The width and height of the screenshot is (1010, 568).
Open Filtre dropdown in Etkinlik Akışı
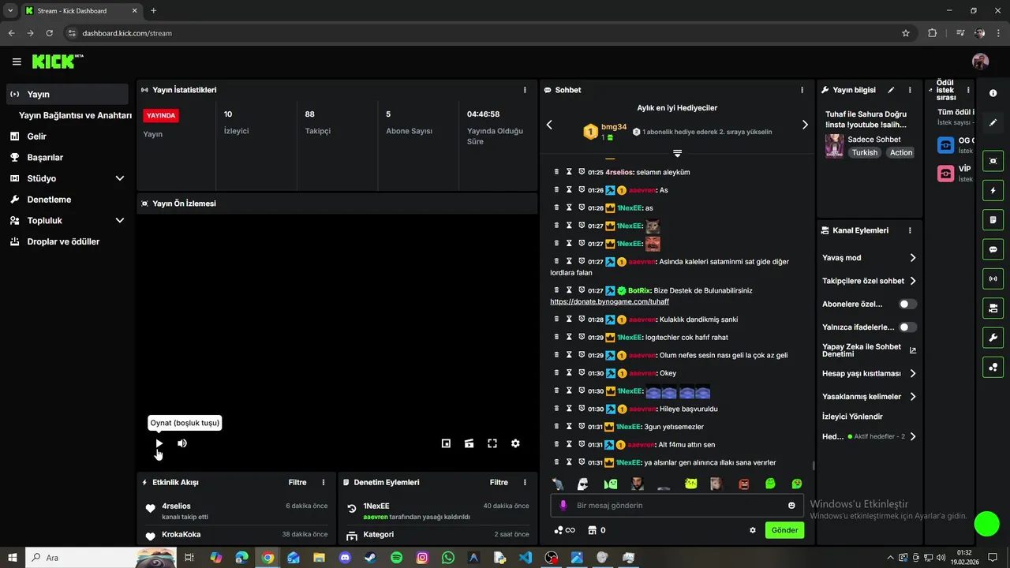[297, 482]
